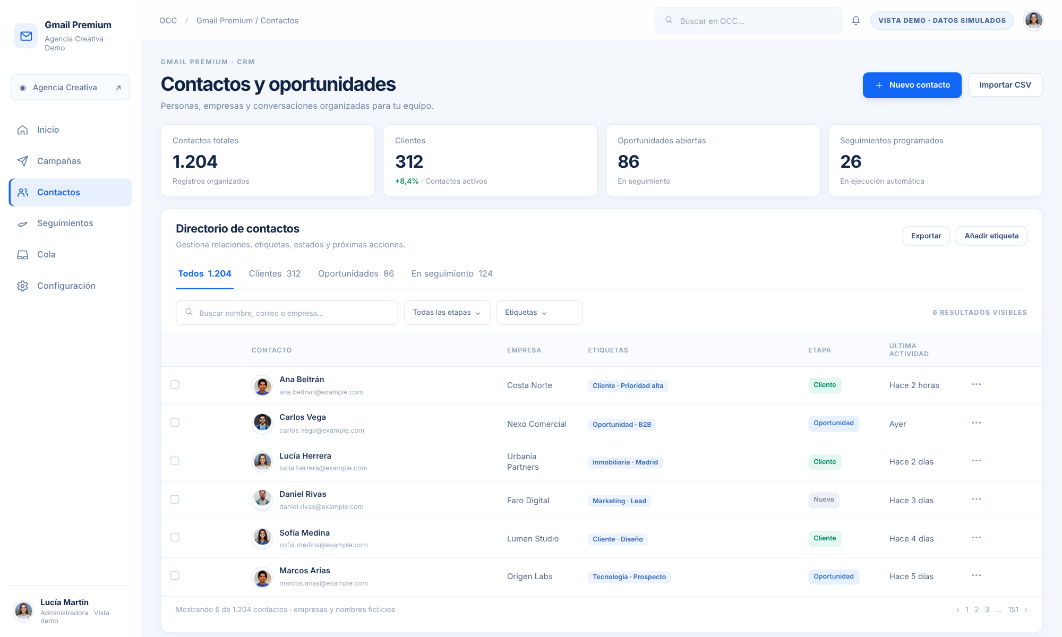
Task: Click the Exportar button
Action: [926, 236]
